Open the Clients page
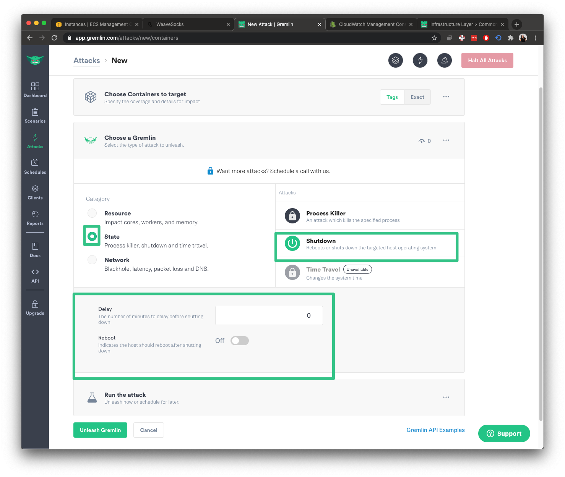Image resolution: width=565 pixels, height=477 pixels. (35, 192)
